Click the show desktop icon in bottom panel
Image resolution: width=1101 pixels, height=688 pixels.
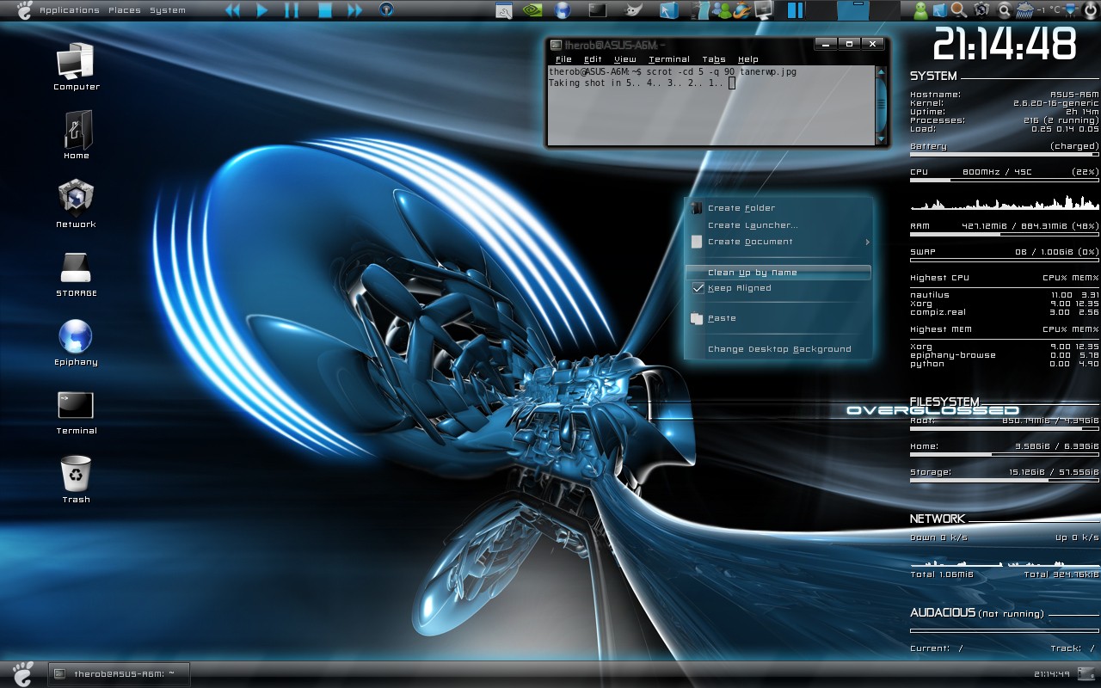pyautogui.click(x=1086, y=673)
